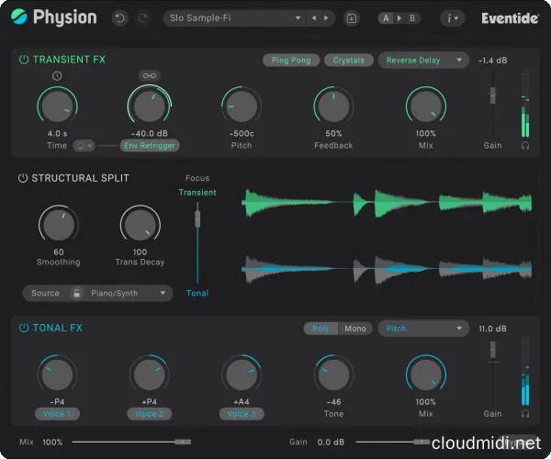Toggle Voice 1
The width and height of the screenshot is (551, 459).
pos(57,414)
